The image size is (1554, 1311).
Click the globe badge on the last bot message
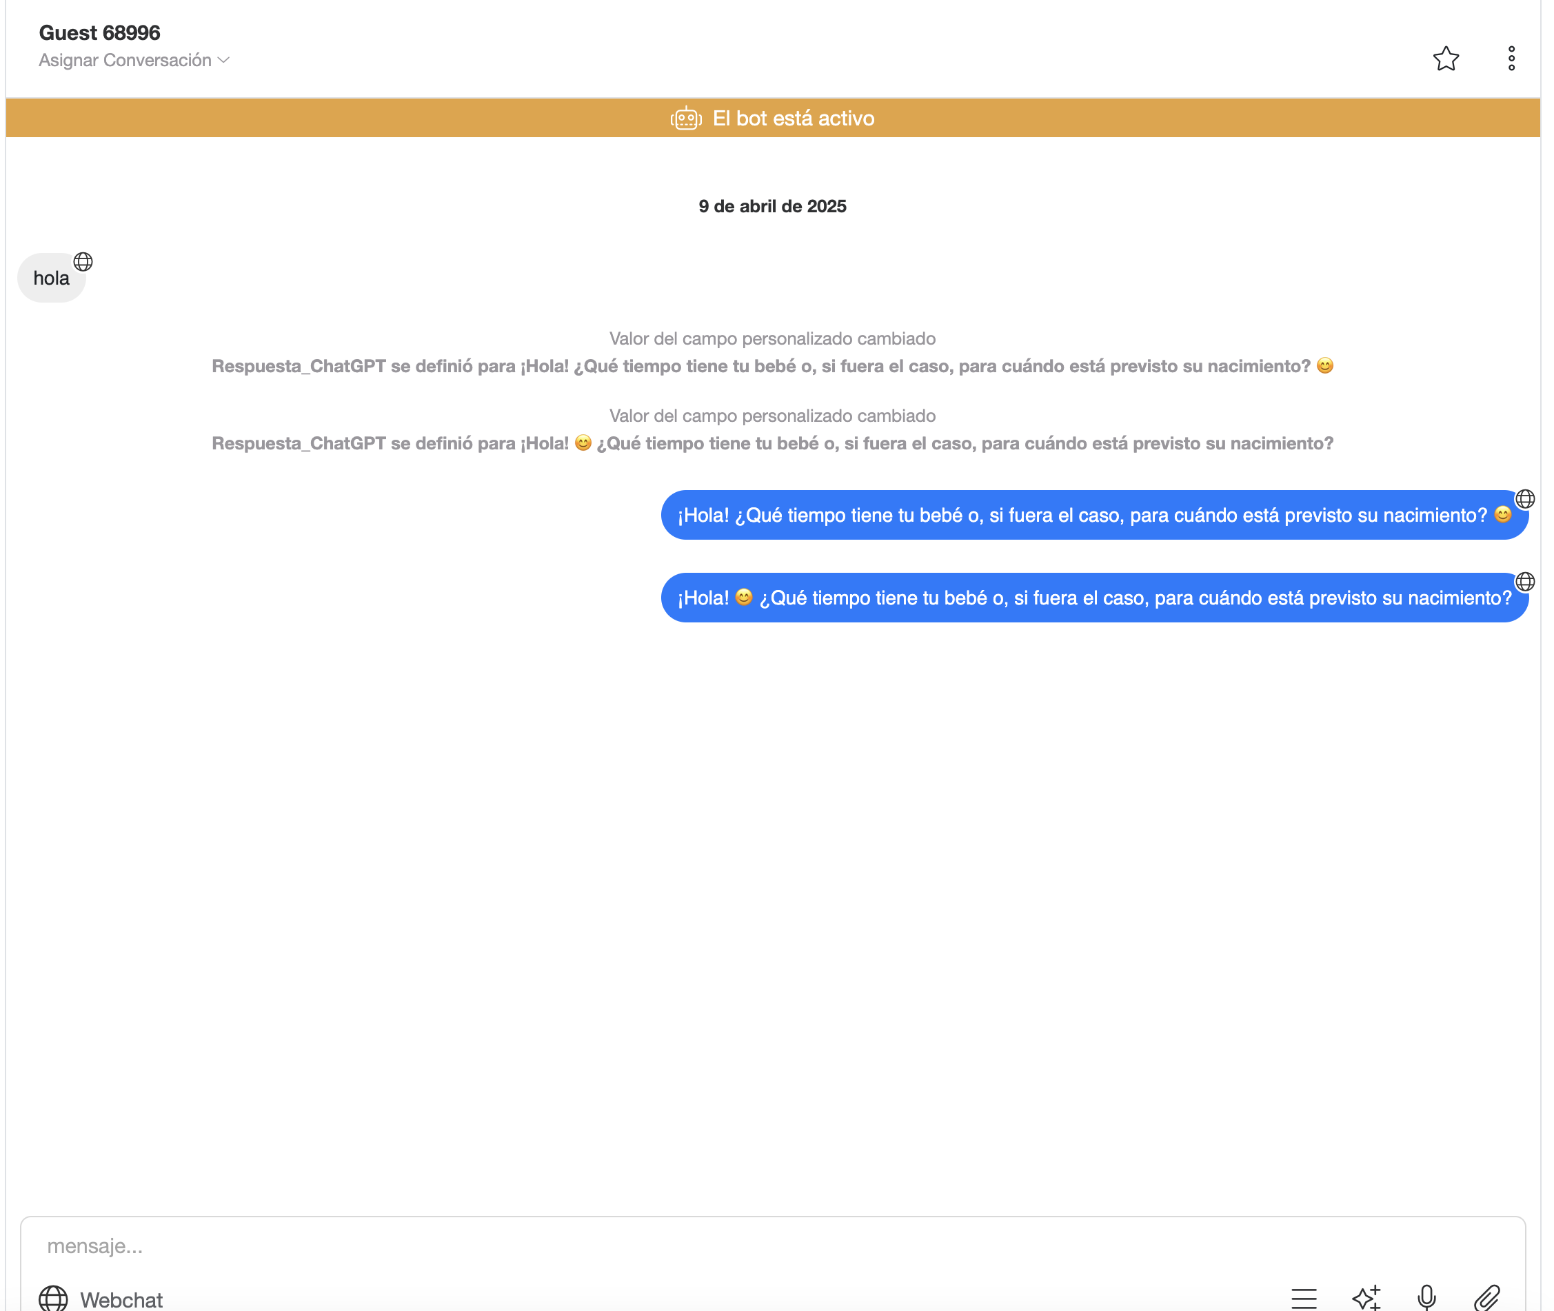(x=1525, y=582)
